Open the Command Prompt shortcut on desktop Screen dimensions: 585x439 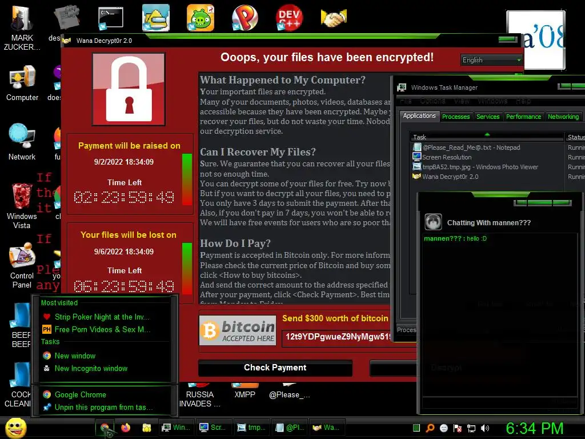coord(110,18)
